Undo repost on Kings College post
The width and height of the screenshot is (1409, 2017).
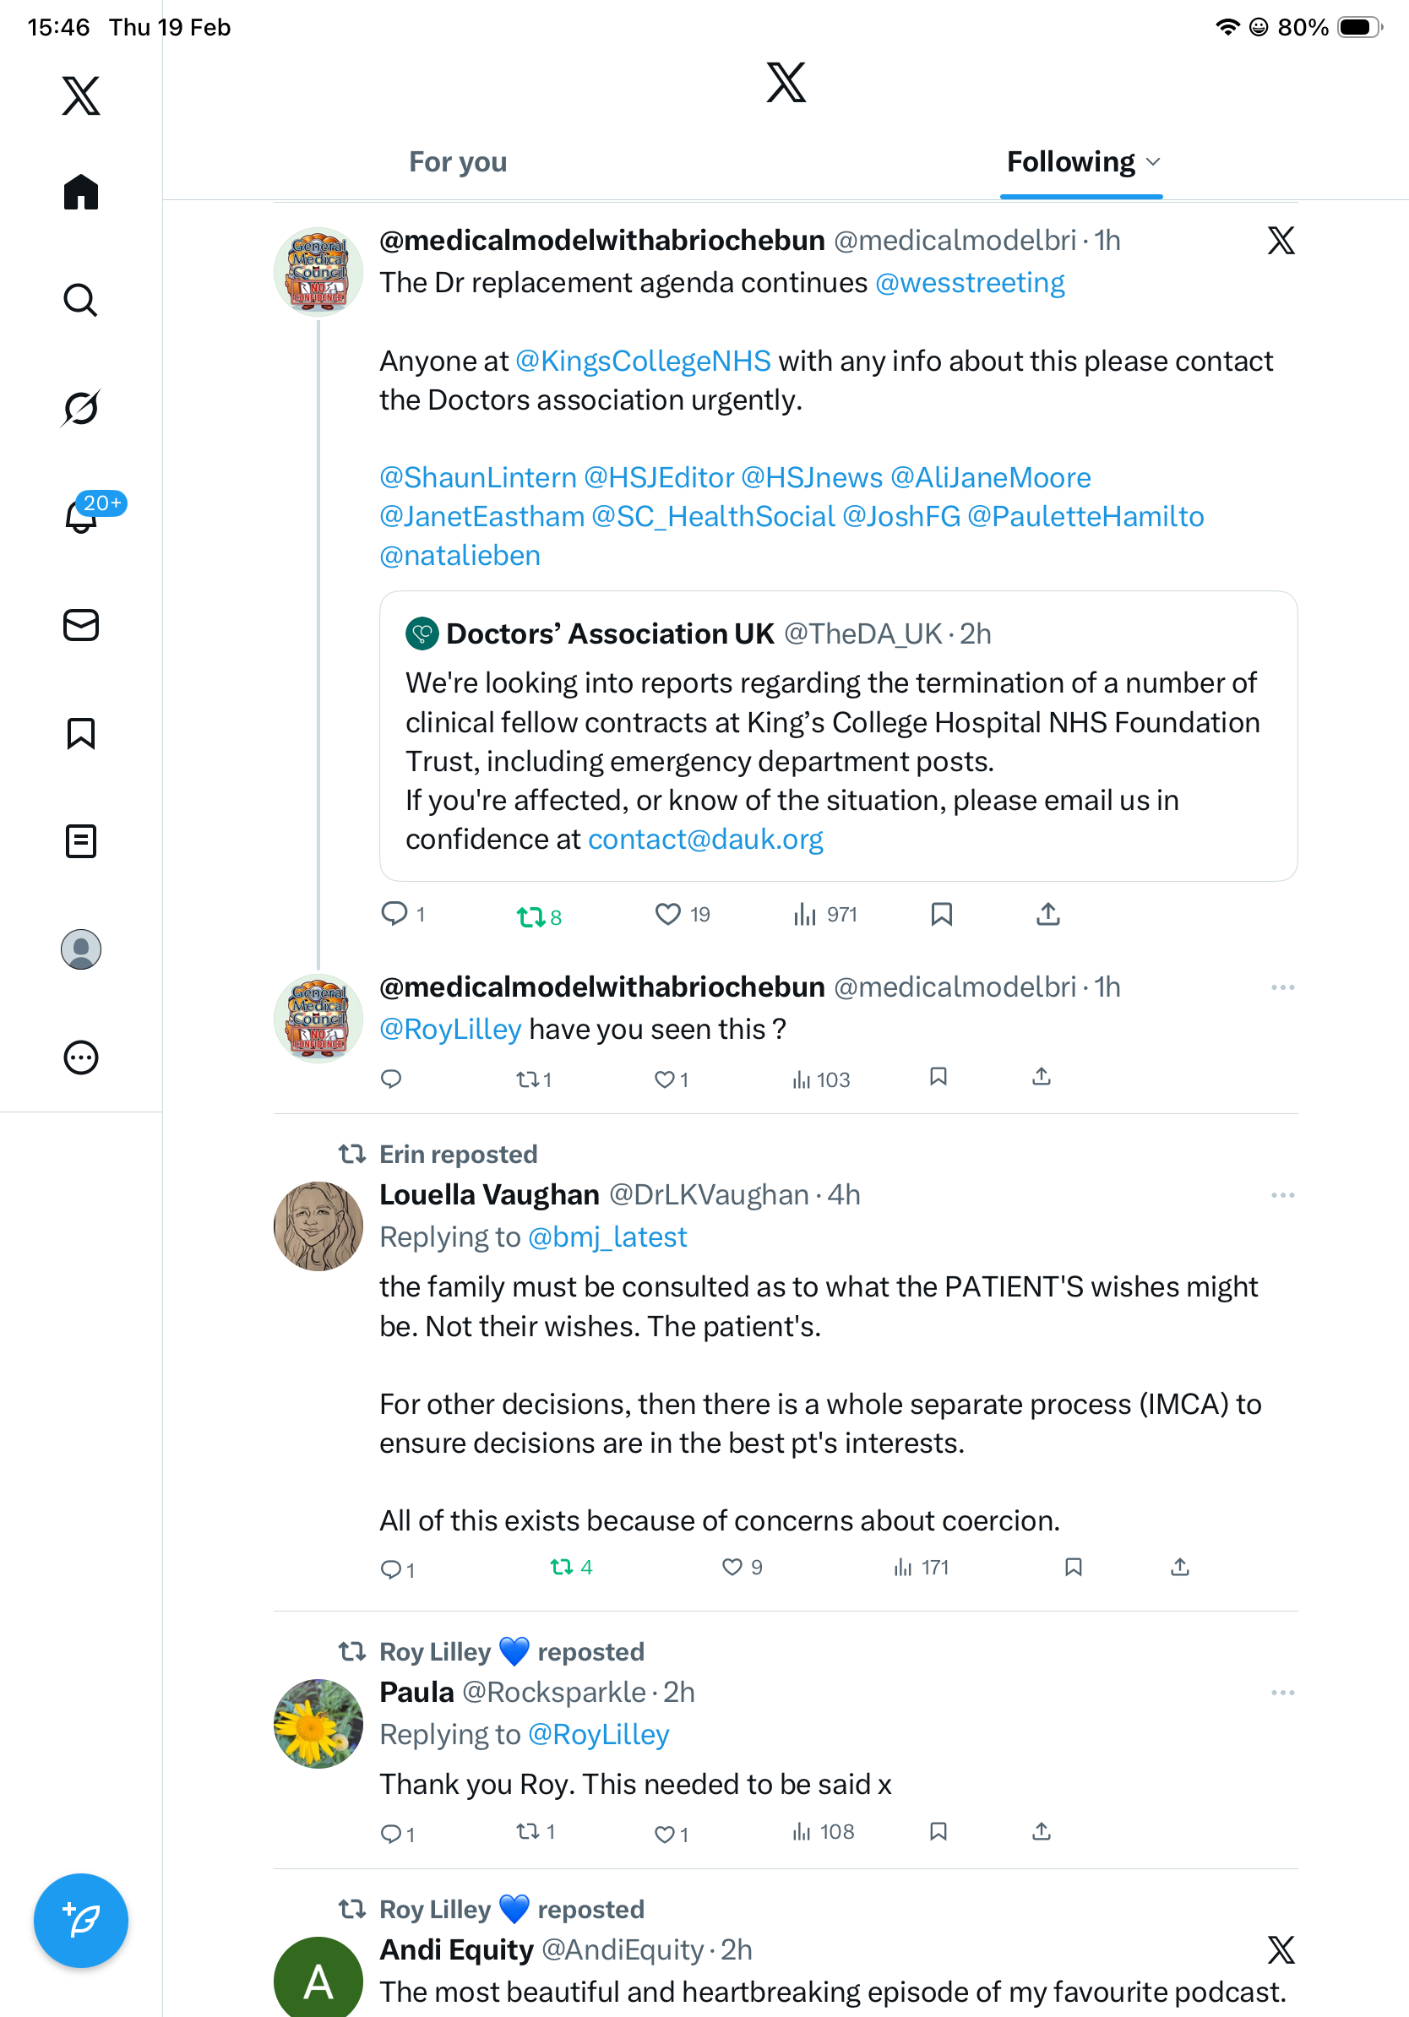530,916
